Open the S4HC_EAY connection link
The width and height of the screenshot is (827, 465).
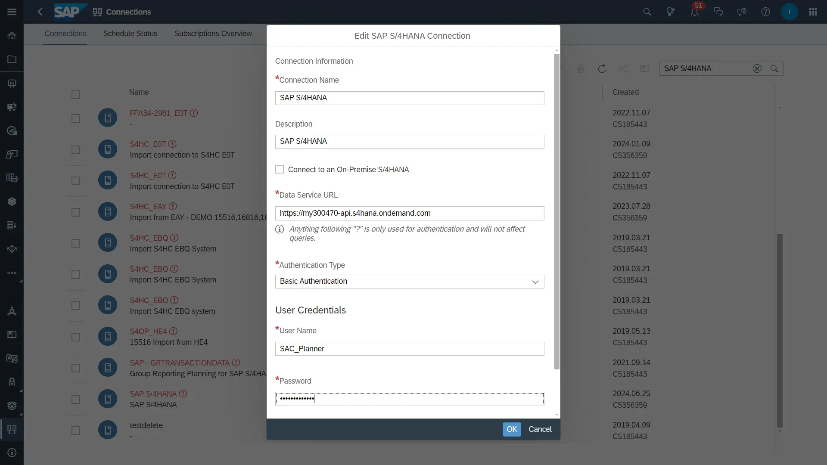click(148, 207)
